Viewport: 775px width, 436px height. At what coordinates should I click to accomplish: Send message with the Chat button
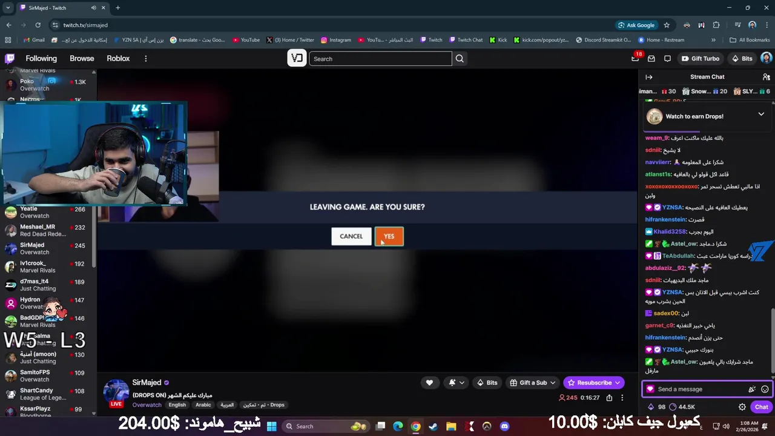pos(761,407)
